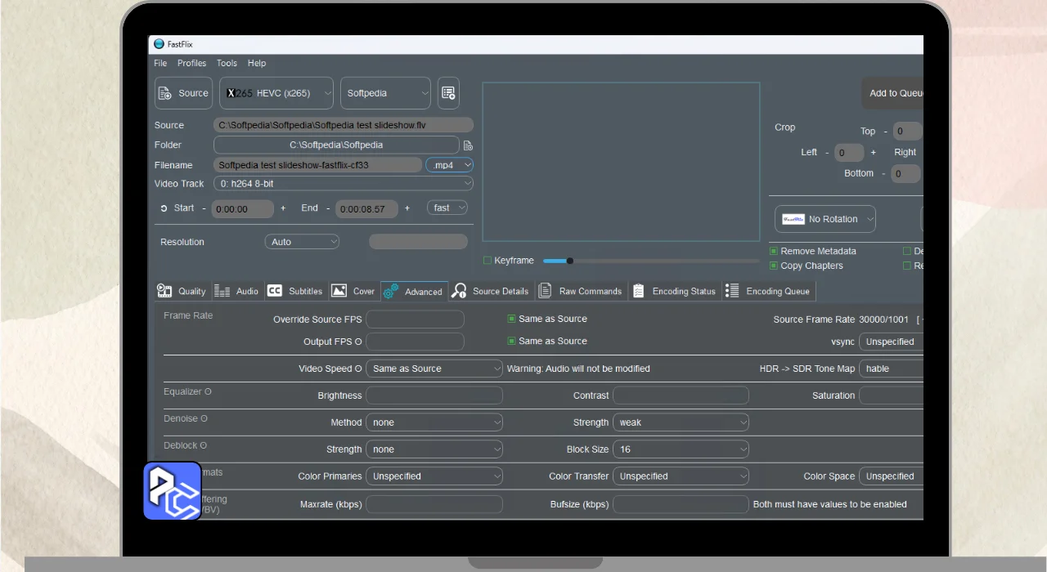Click the FastFlix logo in title bar

tap(160, 44)
